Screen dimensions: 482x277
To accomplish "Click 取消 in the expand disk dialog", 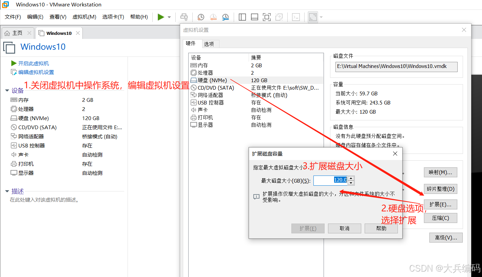I will (345, 228).
